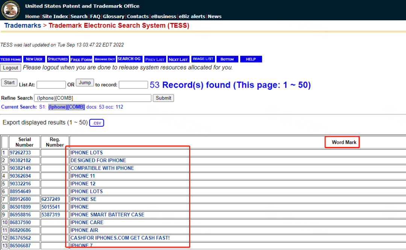Open Contacts in the top navigation

tap(138, 16)
